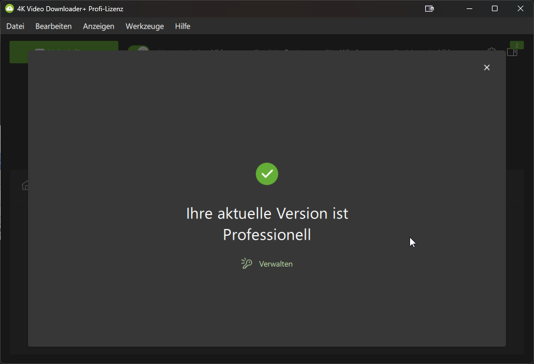
Task: Open the Hilfe menu
Action: (x=182, y=26)
